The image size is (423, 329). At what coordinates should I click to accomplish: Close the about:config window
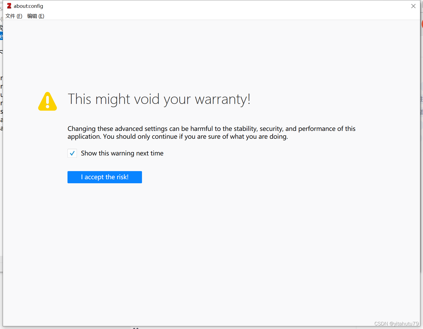(413, 6)
